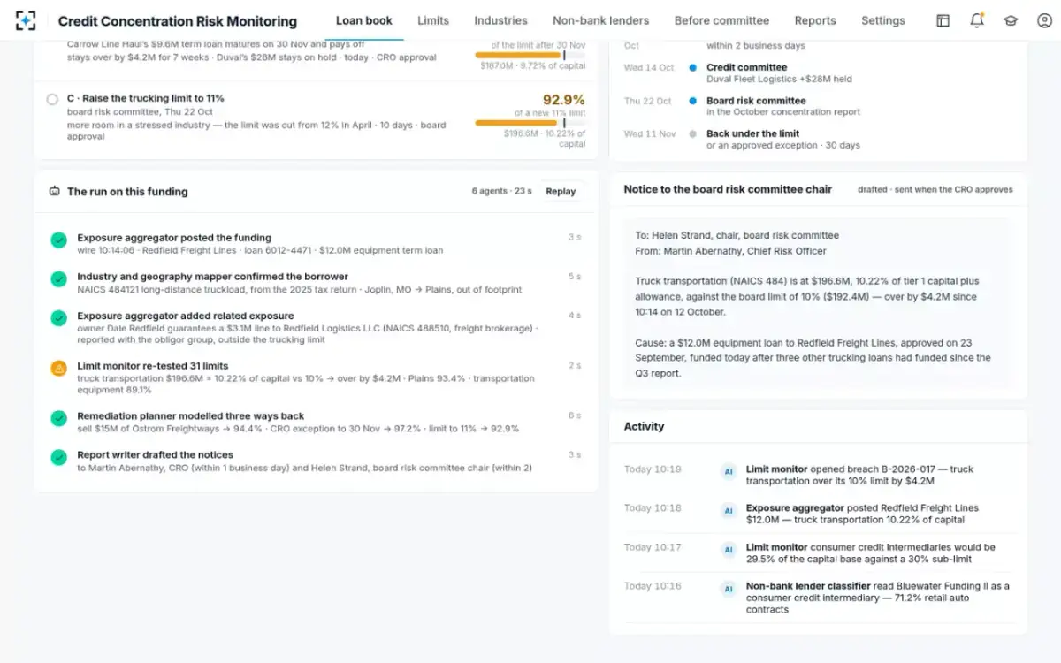This screenshot has width=1061, height=663.
Task: Click the AI badge on the 10:16 activity entry
Action: [x=729, y=588]
